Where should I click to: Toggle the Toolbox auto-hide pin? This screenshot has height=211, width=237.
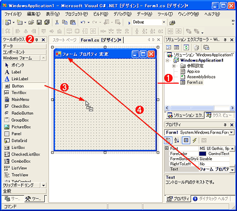pos(37,40)
